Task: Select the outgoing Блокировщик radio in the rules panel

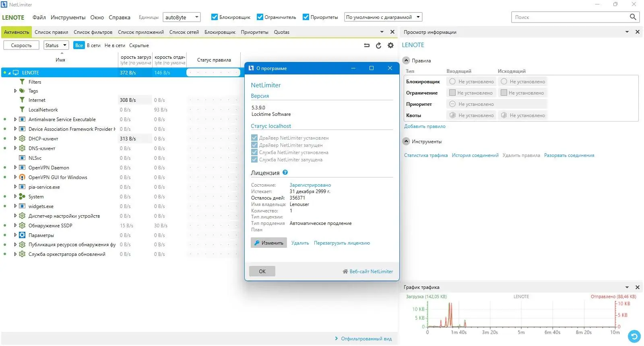Action: pyautogui.click(x=504, y=81)
